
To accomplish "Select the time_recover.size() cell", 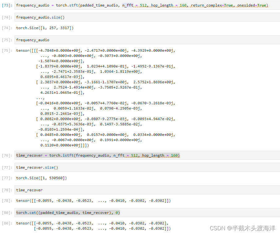I will tap(147, 167).
